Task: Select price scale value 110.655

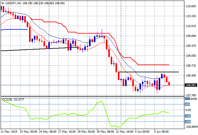Action: (191, 6)
